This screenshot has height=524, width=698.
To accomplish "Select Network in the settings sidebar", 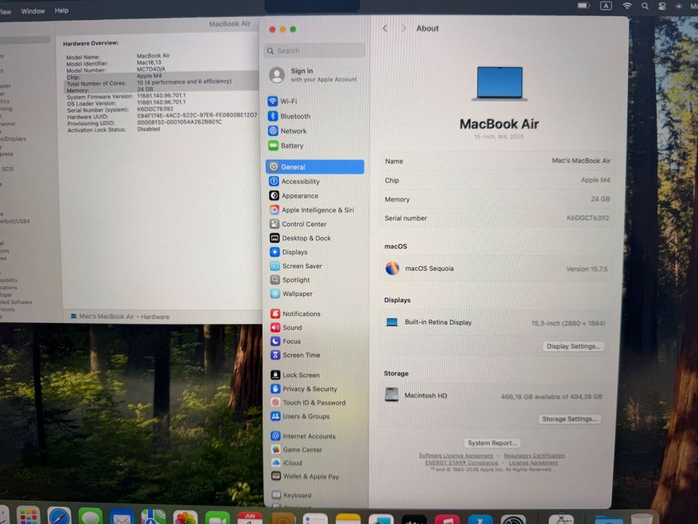I will click(287, 131).
